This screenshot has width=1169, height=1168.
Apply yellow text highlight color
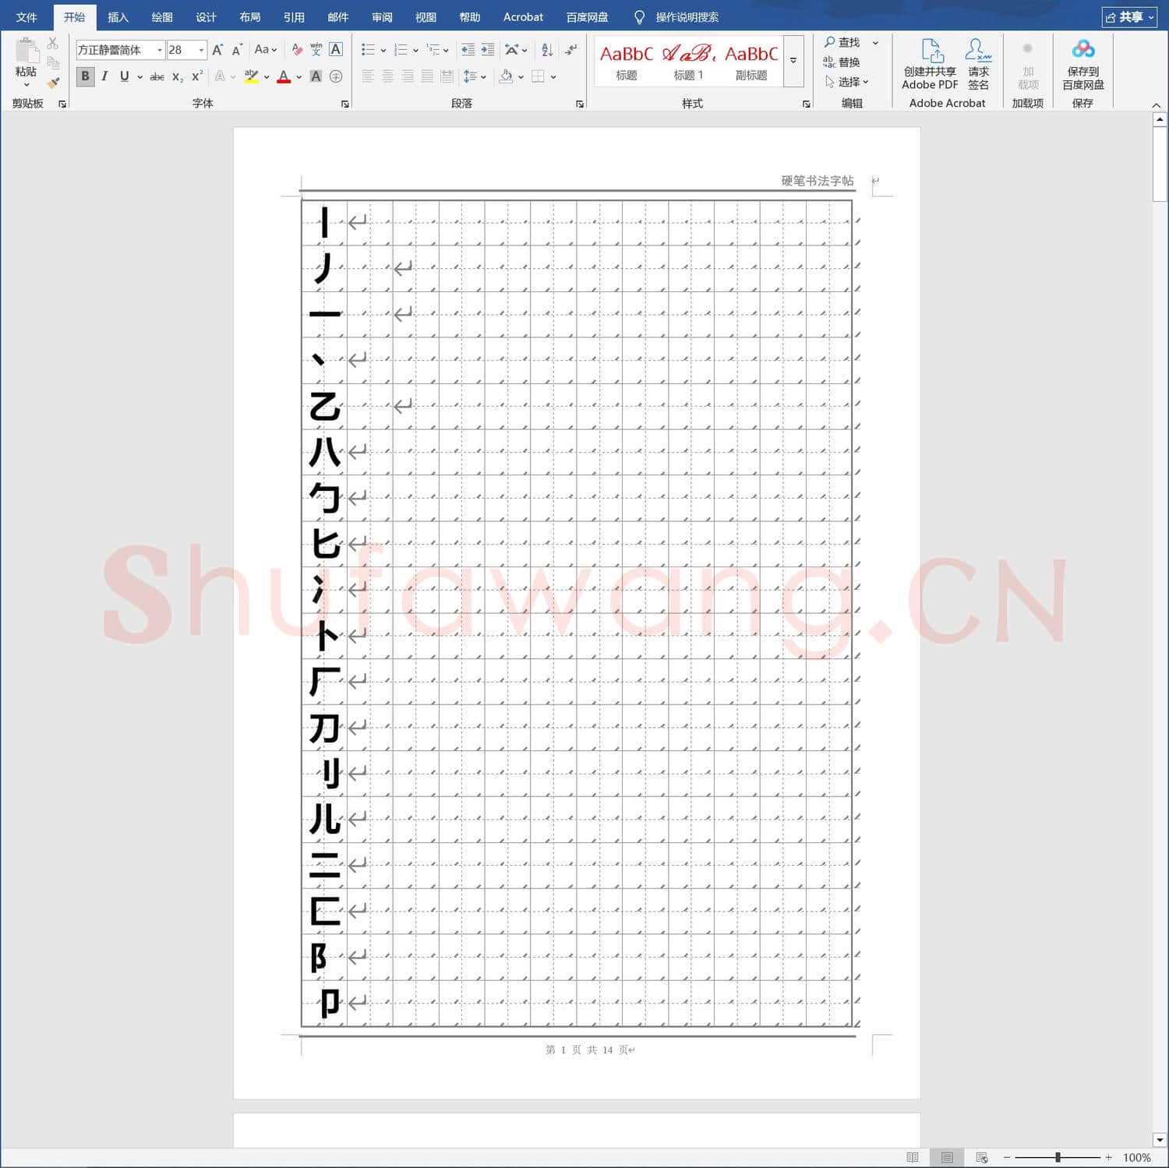pyautogui.click(x=251, y=76)
